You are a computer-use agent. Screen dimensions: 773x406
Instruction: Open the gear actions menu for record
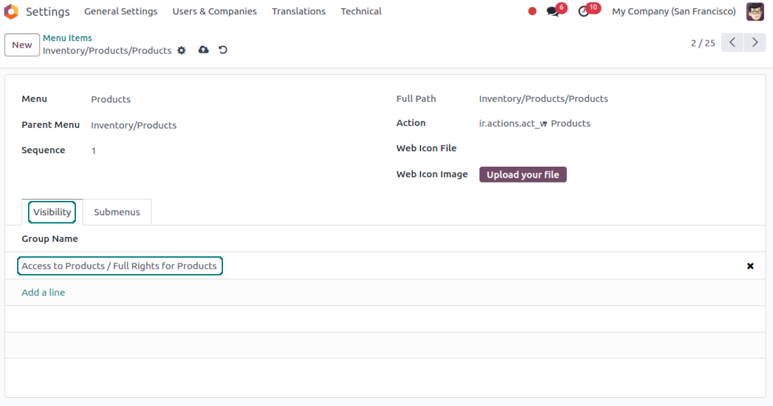[181, 51]
